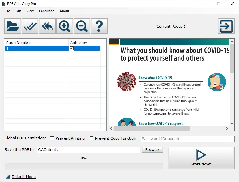Enable the Prevent Printing checkbox
The width and height of the screenshot is (239, 182).
tap(52, 138)
